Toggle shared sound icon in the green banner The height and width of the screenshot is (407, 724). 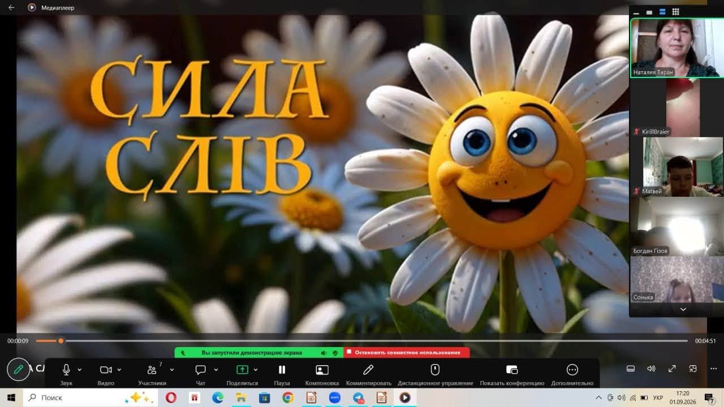[x=324, y=353]
